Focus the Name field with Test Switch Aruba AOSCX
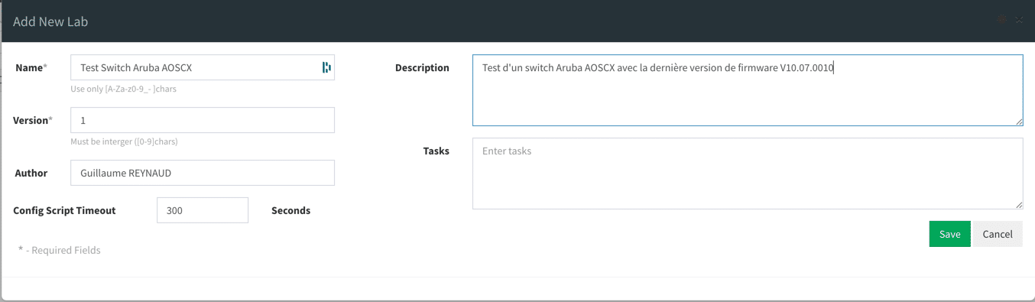This screenshot has width=1035, height=302. pyautogui.click(x=203, y=67)
